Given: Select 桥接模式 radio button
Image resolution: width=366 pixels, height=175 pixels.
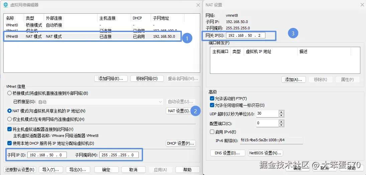Looking at the screenshot, I should pyautogui.click(x=9, y=93).
